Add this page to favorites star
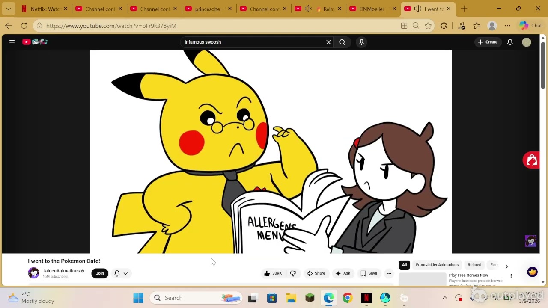The height and width of the screenshot is (308, 548). (428, 26)
